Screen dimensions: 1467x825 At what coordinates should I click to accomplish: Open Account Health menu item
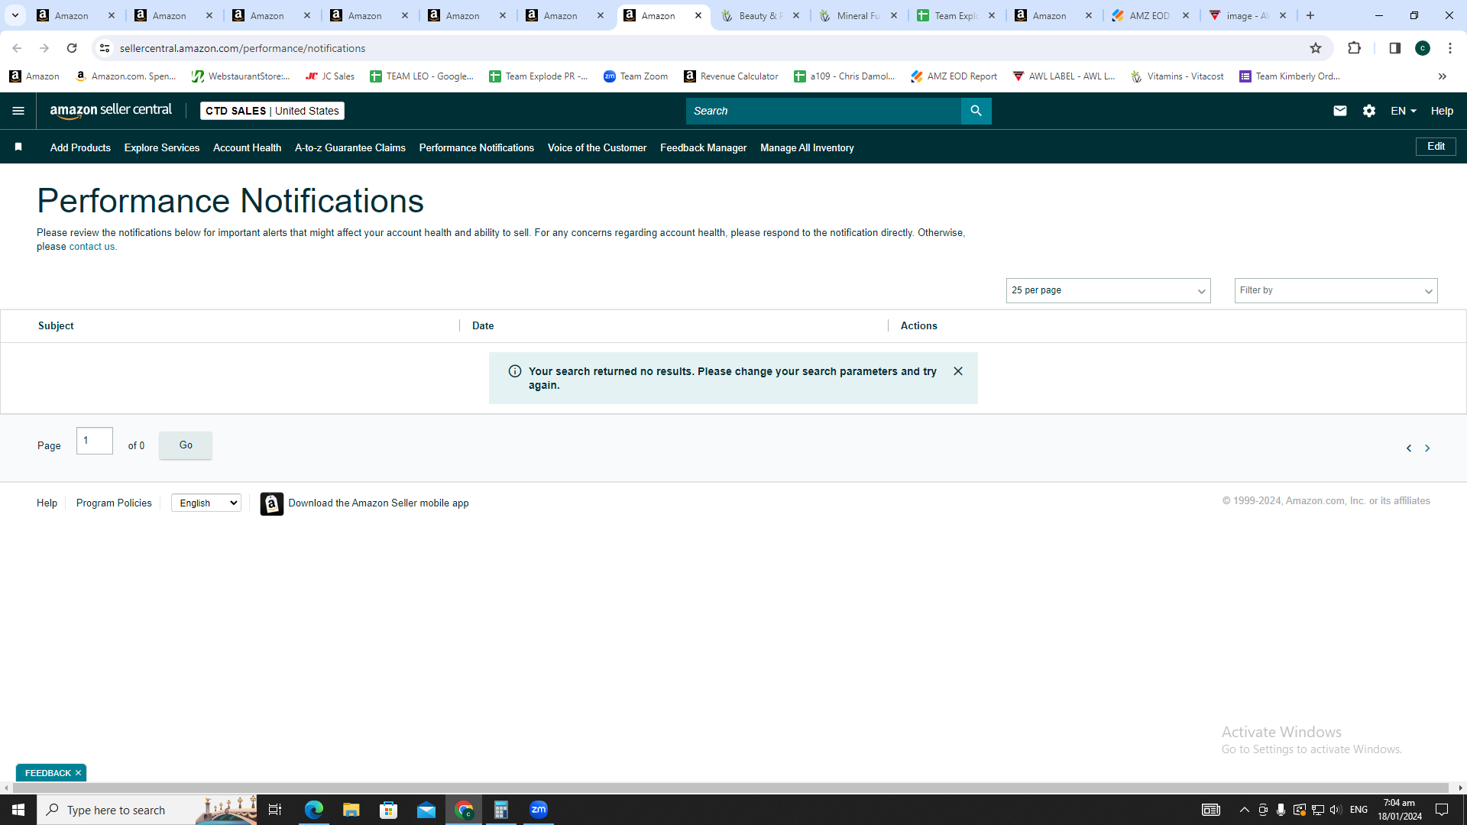[x=247, y=147]
